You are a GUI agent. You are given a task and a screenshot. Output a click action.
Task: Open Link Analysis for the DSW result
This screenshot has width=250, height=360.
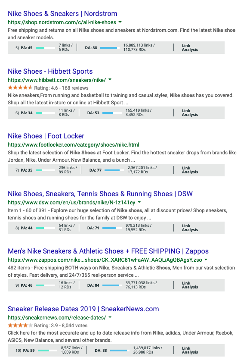point(190,228)
